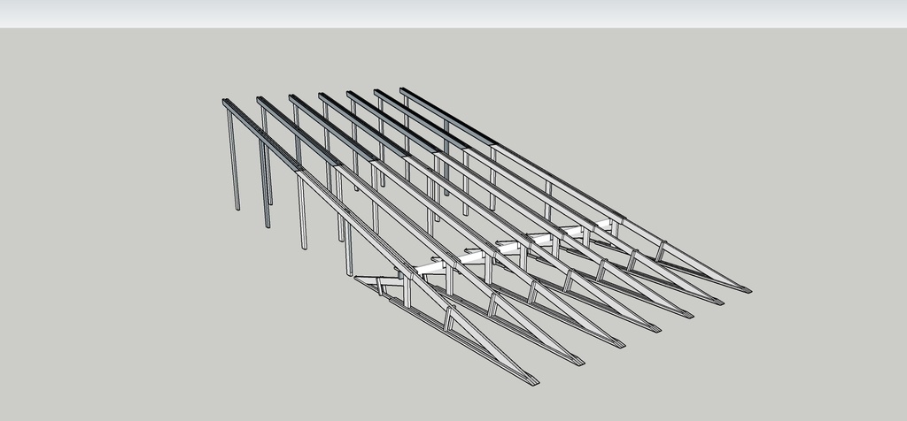The width and height of the screenshot is (907, 421).
Task: Click the lower tip of the rearmost truss
Action: coord(746,289)
